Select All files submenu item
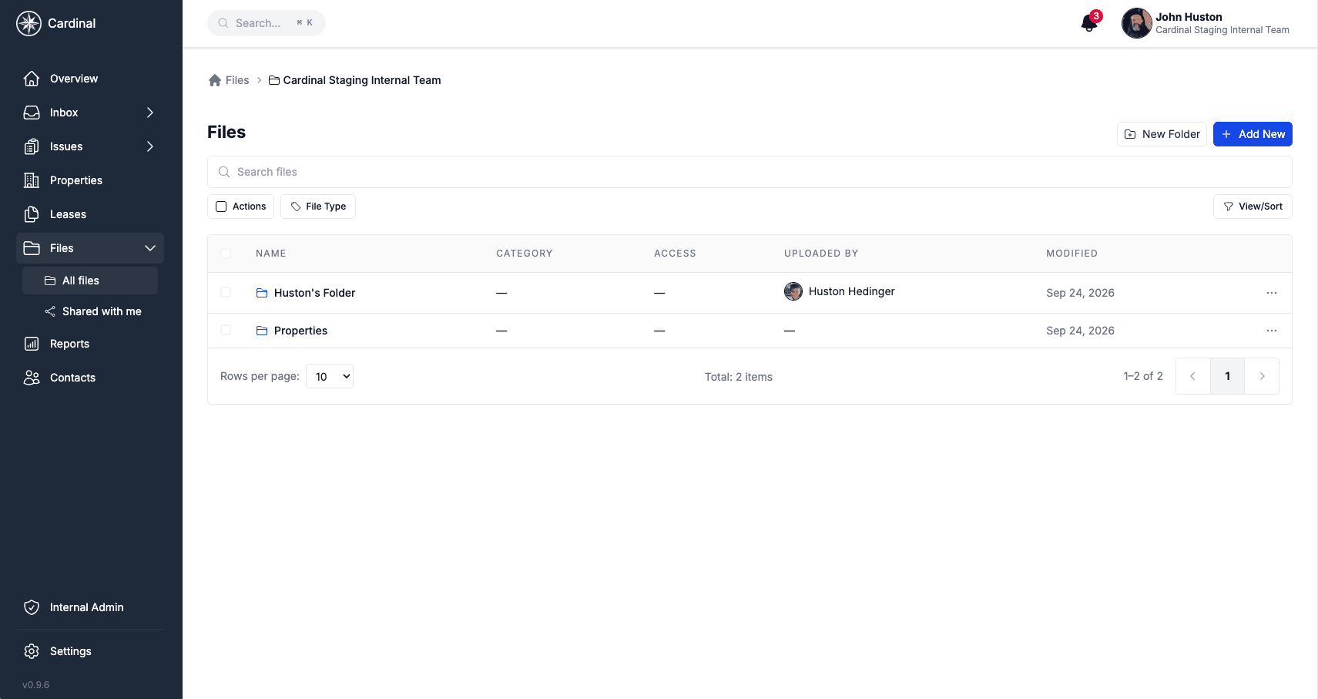The height and width of the screenshot is (699, 1318). (x=90, y=281)
